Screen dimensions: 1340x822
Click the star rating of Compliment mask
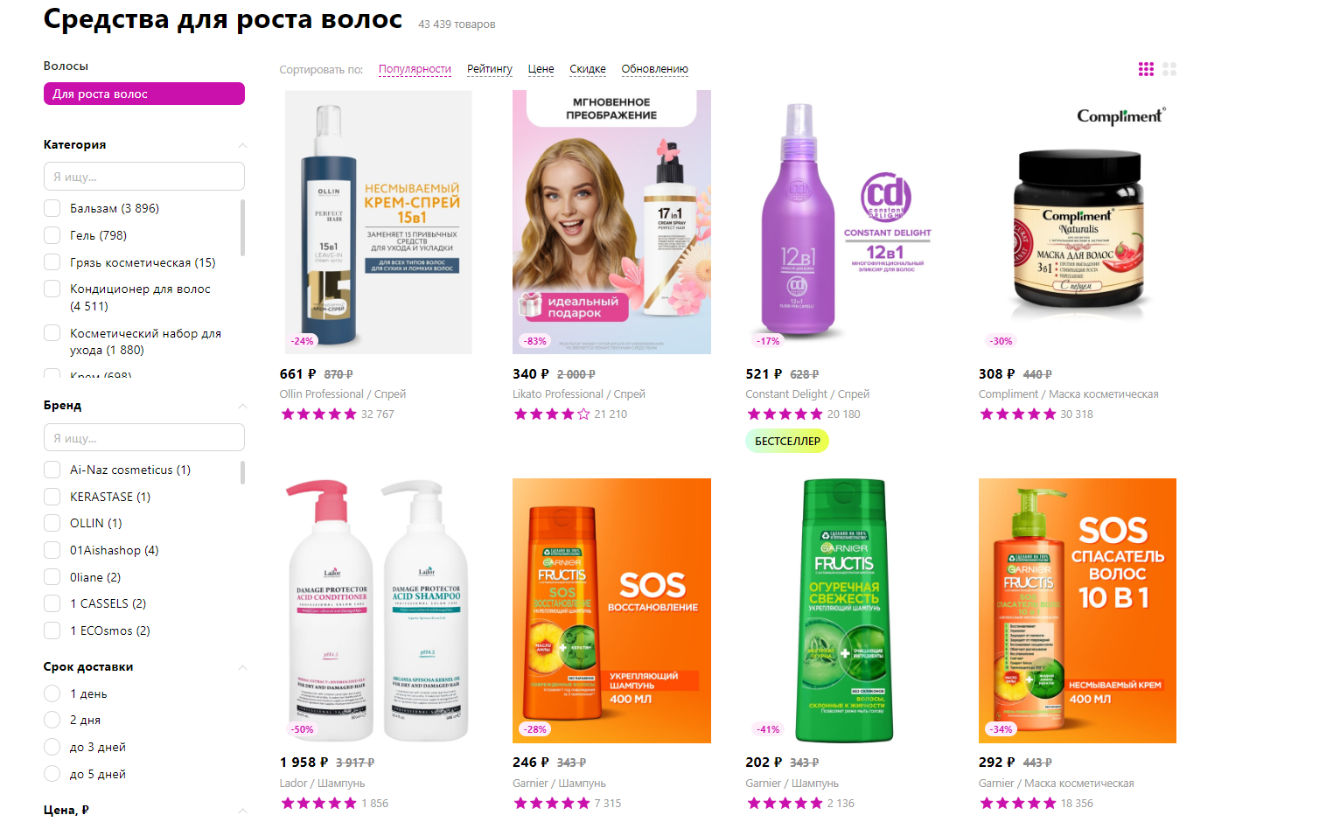point(1018,414)
